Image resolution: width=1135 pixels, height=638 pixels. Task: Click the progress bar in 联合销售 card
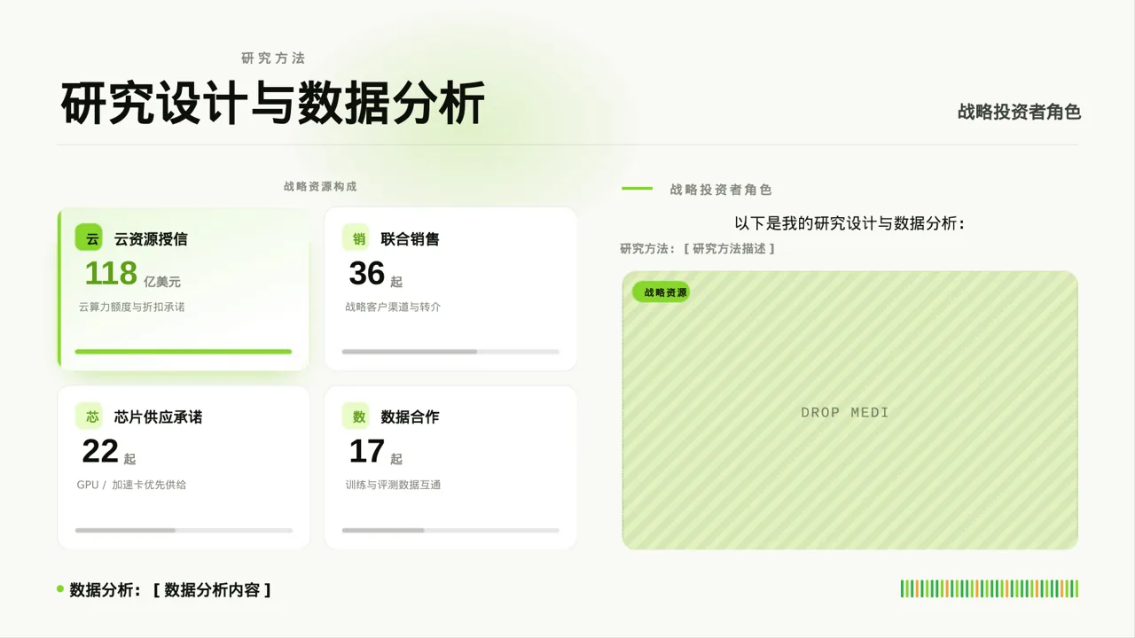pos(450,352)
